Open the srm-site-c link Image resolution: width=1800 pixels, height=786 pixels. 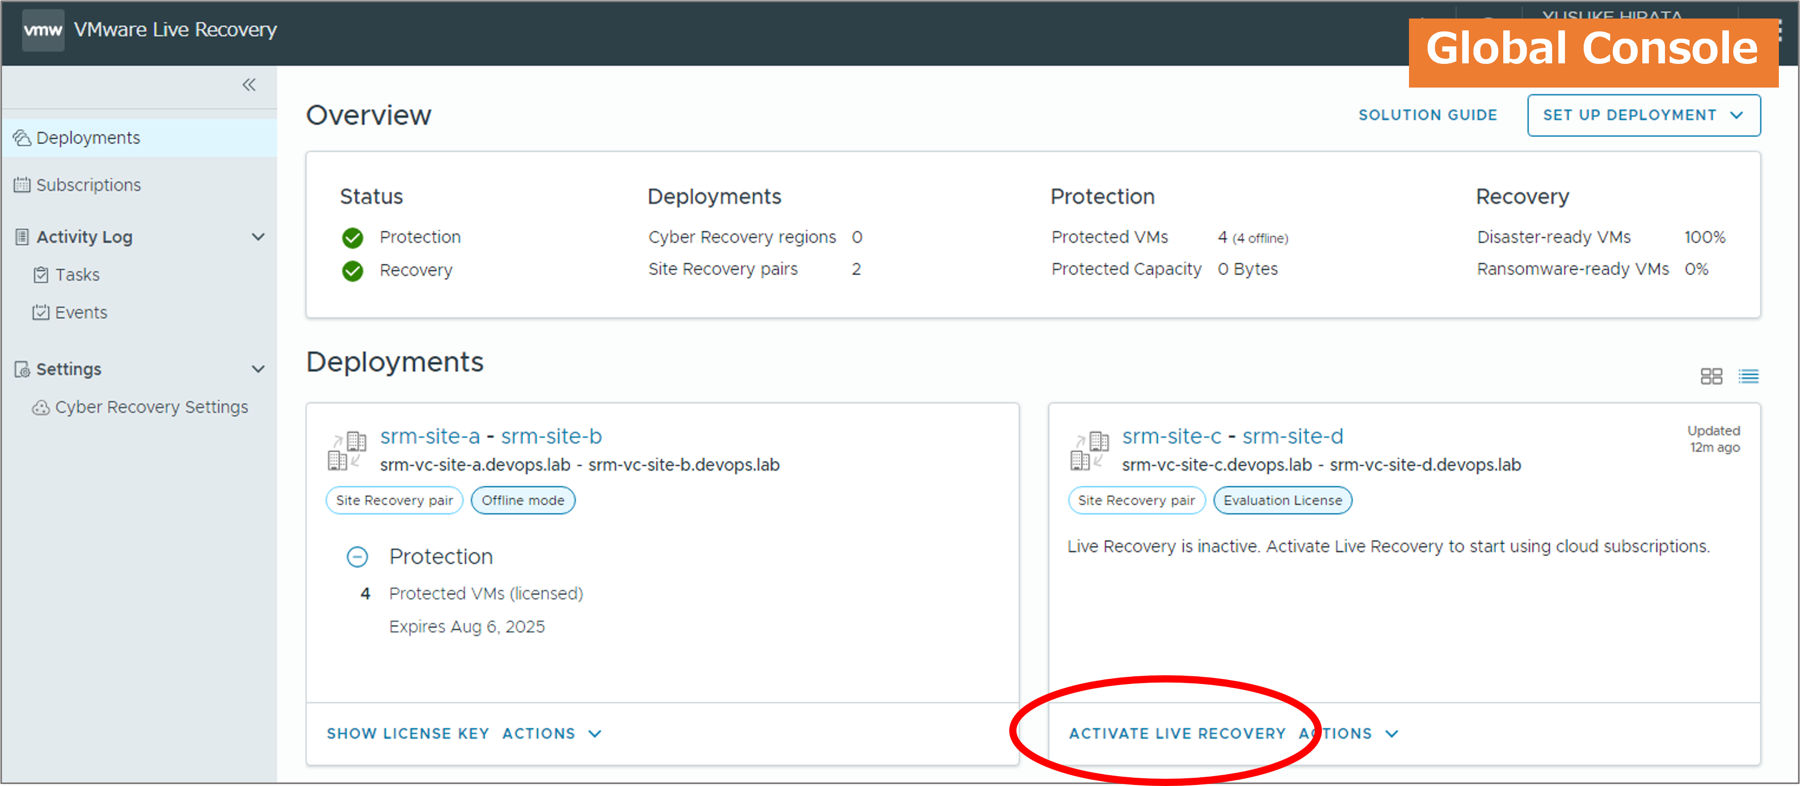click(1172, 437)
